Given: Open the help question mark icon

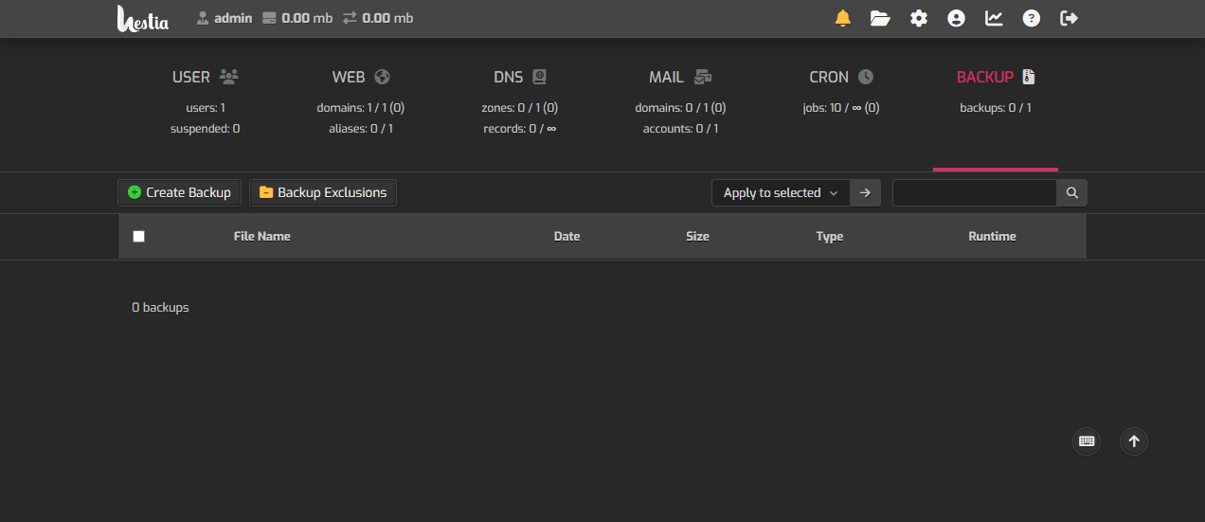Looking at the screenshot, I should [1032, 18].
